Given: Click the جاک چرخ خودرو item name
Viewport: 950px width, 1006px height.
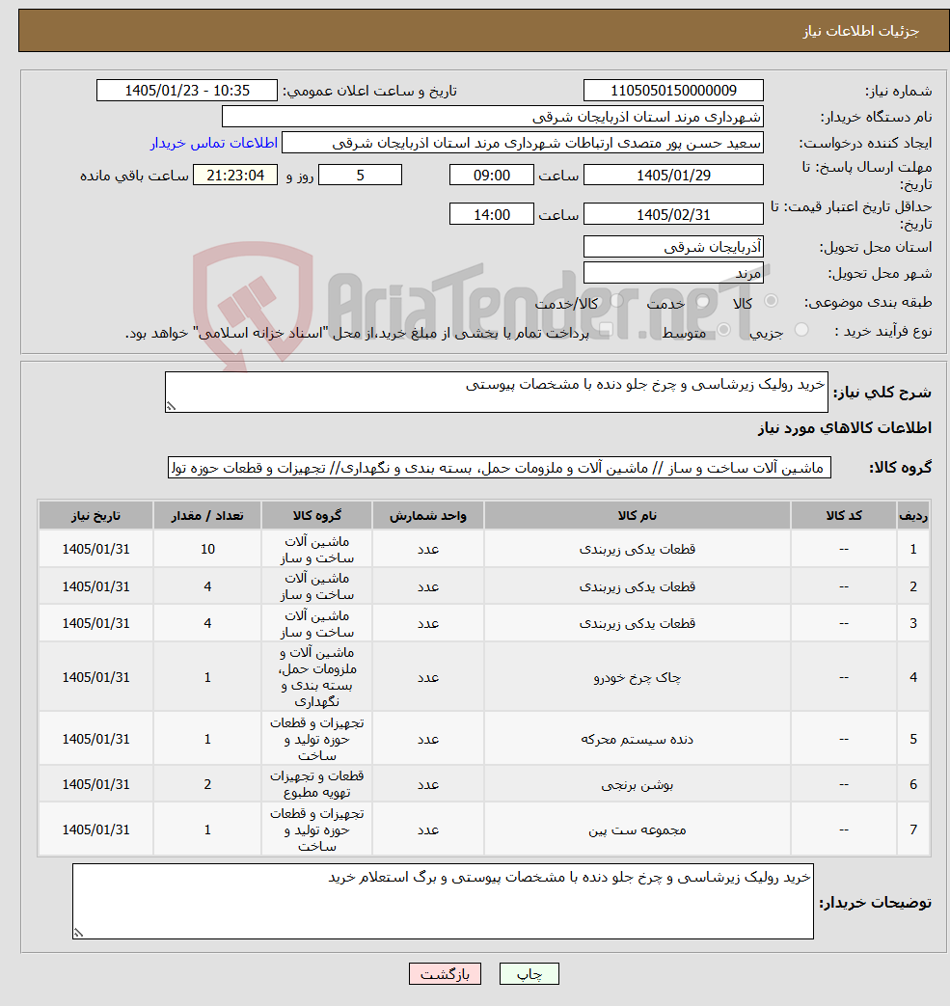Looking at the screenshot, I should pyautogui.click(x=637, y=677).
